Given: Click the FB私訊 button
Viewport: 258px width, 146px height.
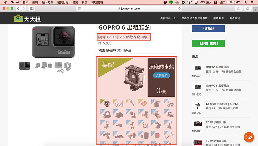Looking at the screenshot, I should point(208,28).
